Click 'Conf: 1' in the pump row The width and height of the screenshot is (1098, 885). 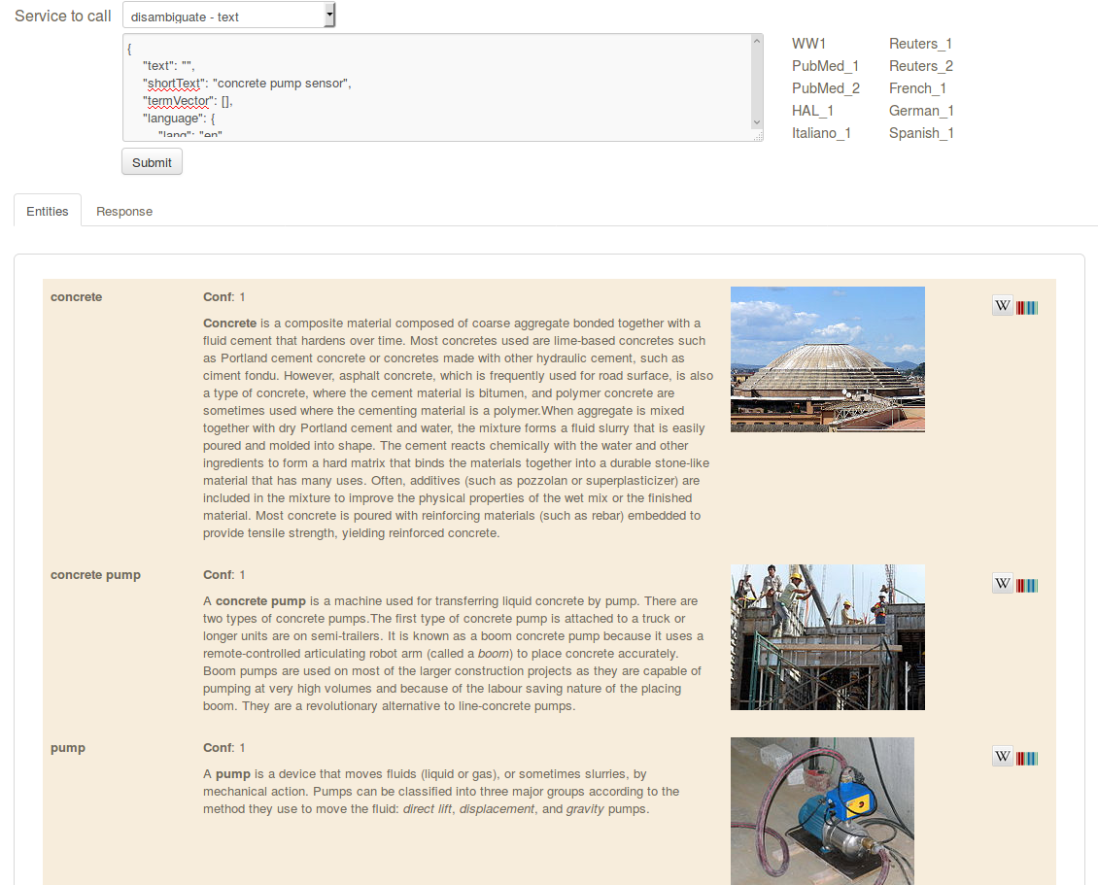[x=224, y=748]
